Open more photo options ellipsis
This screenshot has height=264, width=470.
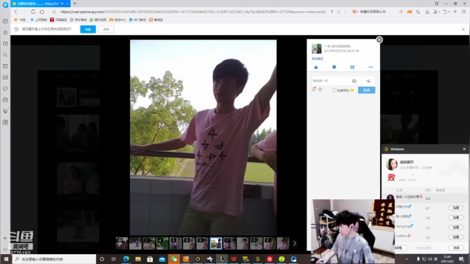point(371,67)
